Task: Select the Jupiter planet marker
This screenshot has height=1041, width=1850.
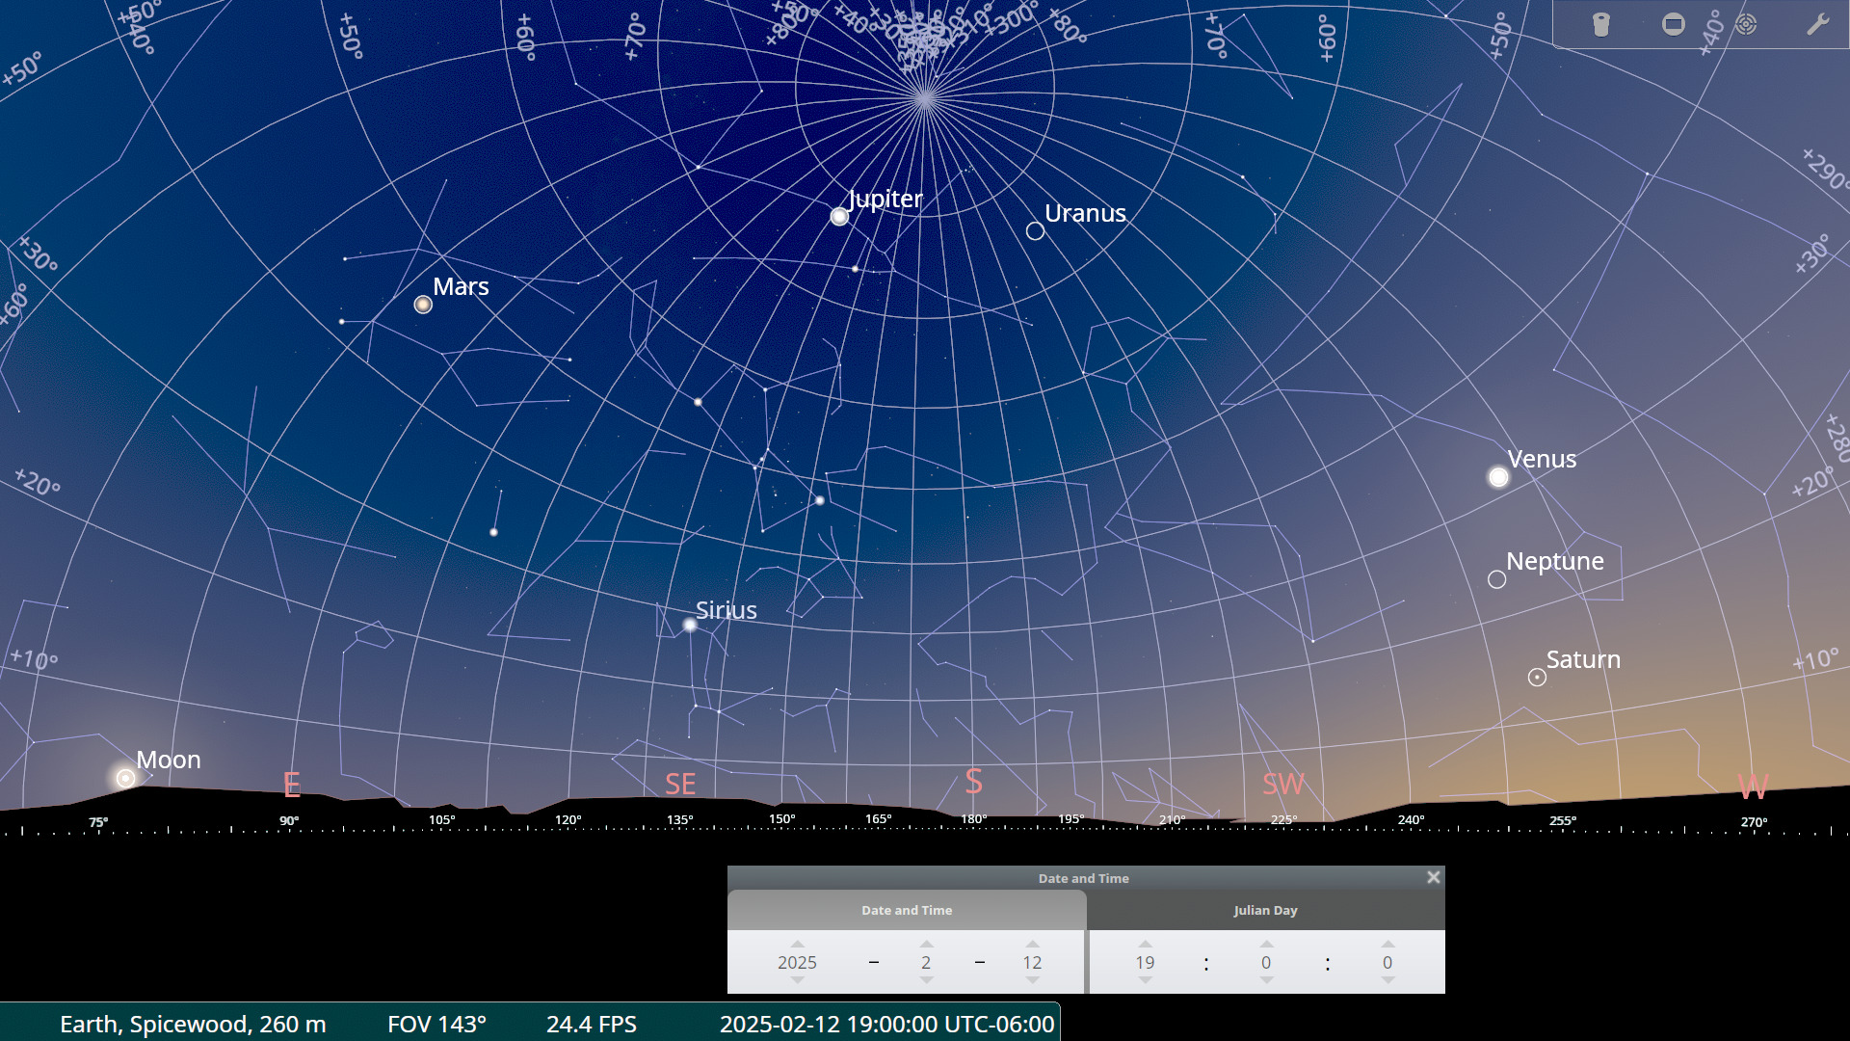Action: (x=839, y=216)
